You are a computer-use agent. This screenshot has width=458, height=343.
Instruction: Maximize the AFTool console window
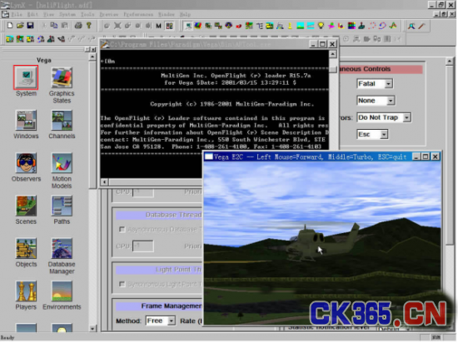click(x=322, y=44)
